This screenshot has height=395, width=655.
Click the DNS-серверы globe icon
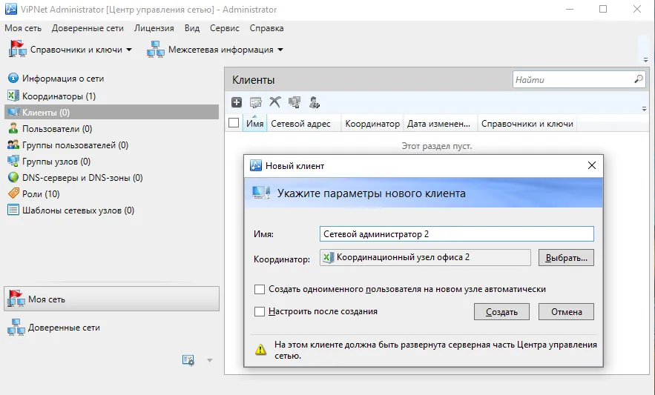click(x=13, y=177)
